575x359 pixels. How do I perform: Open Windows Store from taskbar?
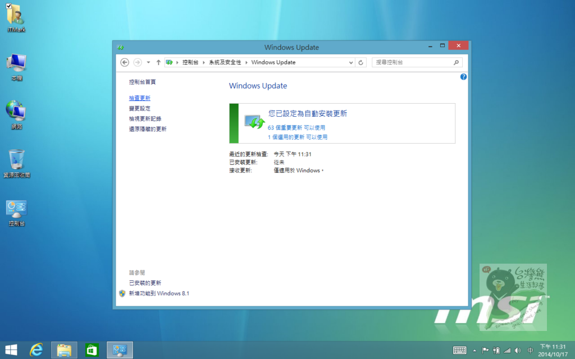click(92, 350)
